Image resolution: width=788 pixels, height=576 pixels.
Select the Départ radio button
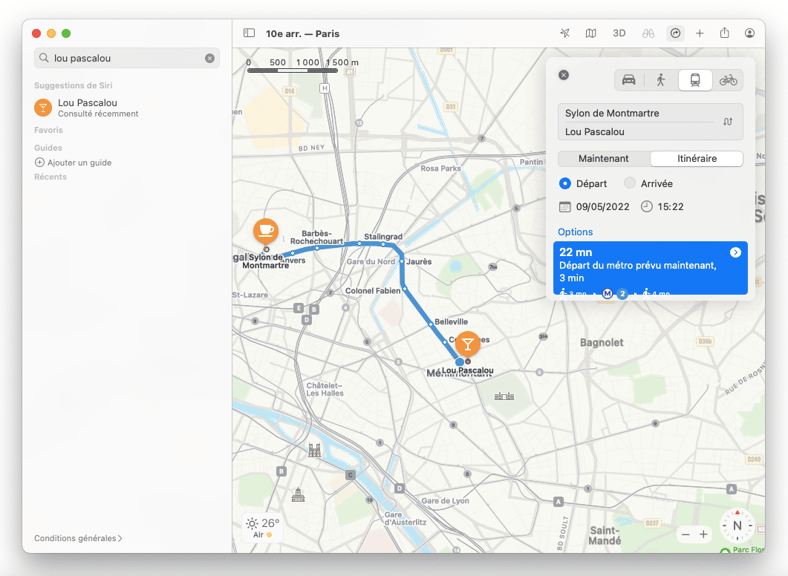(564, 183)
